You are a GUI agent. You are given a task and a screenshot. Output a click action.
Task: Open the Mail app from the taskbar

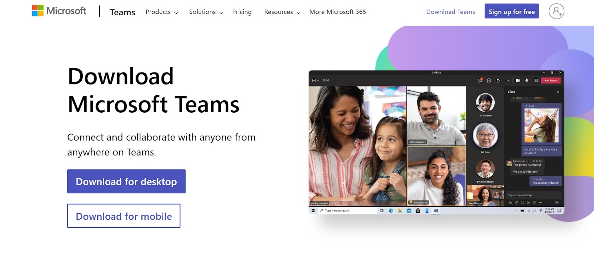[409, 210]
